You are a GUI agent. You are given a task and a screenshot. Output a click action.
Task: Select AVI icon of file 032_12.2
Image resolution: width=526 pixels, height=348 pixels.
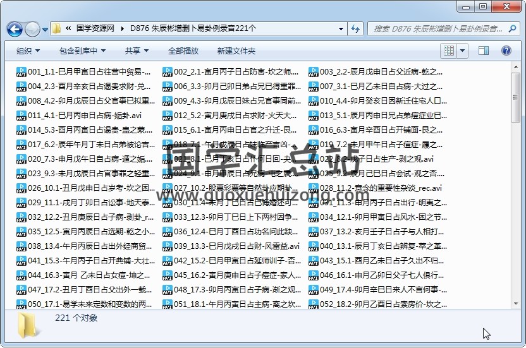tap(21, 218)
